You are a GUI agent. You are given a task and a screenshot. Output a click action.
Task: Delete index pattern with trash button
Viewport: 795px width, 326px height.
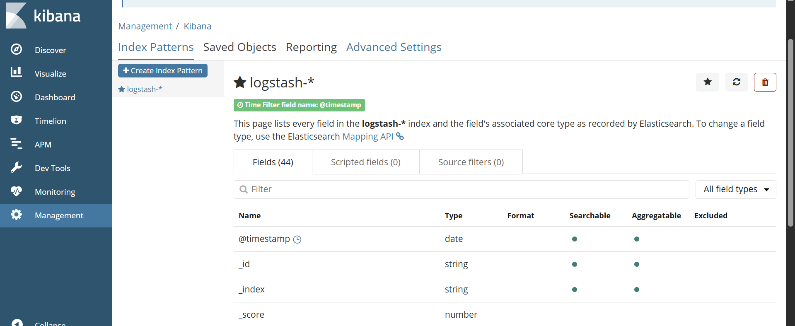click(765, 82)
